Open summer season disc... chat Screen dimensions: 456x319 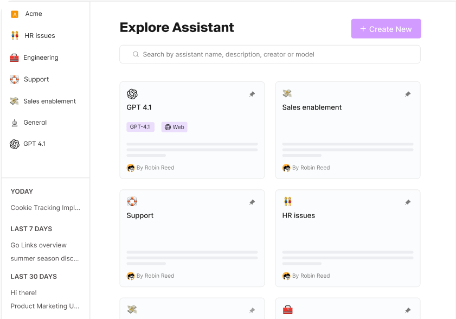pos(45,258)
